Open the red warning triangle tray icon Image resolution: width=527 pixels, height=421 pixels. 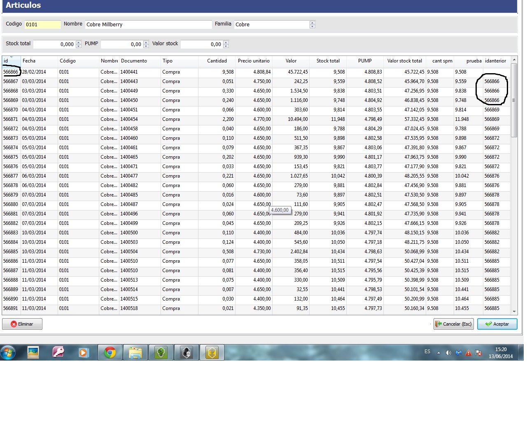point(469,353)
